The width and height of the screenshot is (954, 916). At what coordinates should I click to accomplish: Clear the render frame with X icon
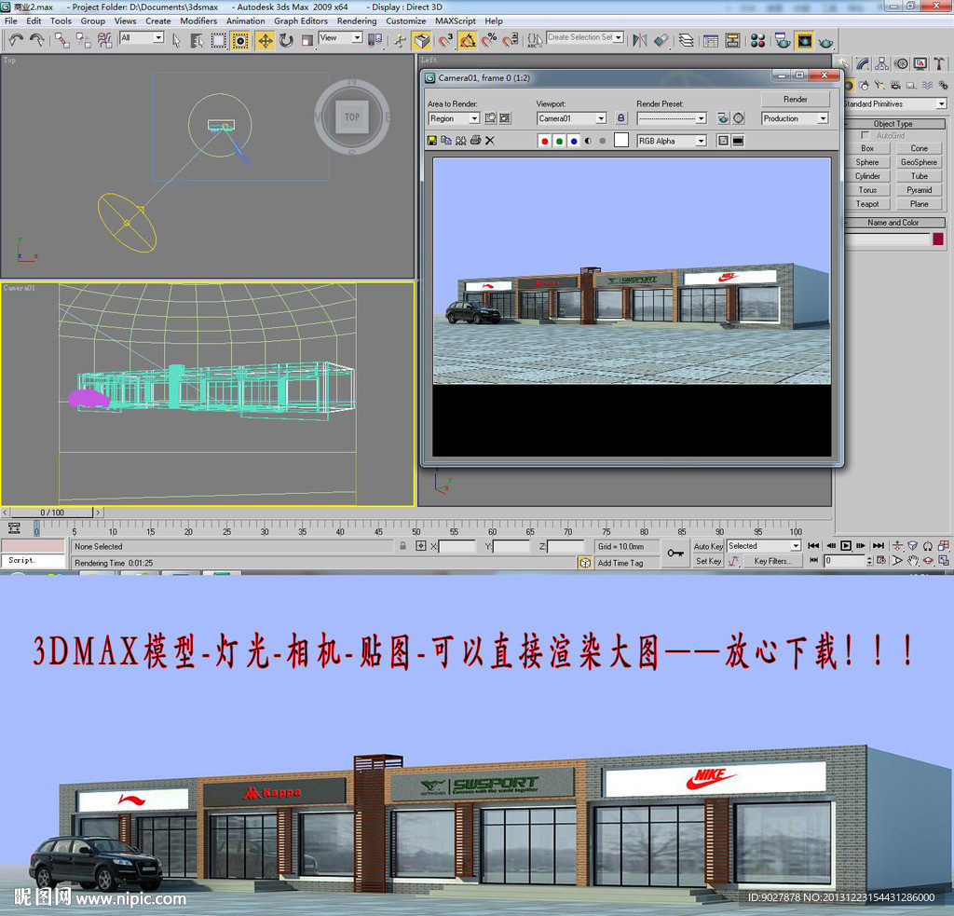490,141
